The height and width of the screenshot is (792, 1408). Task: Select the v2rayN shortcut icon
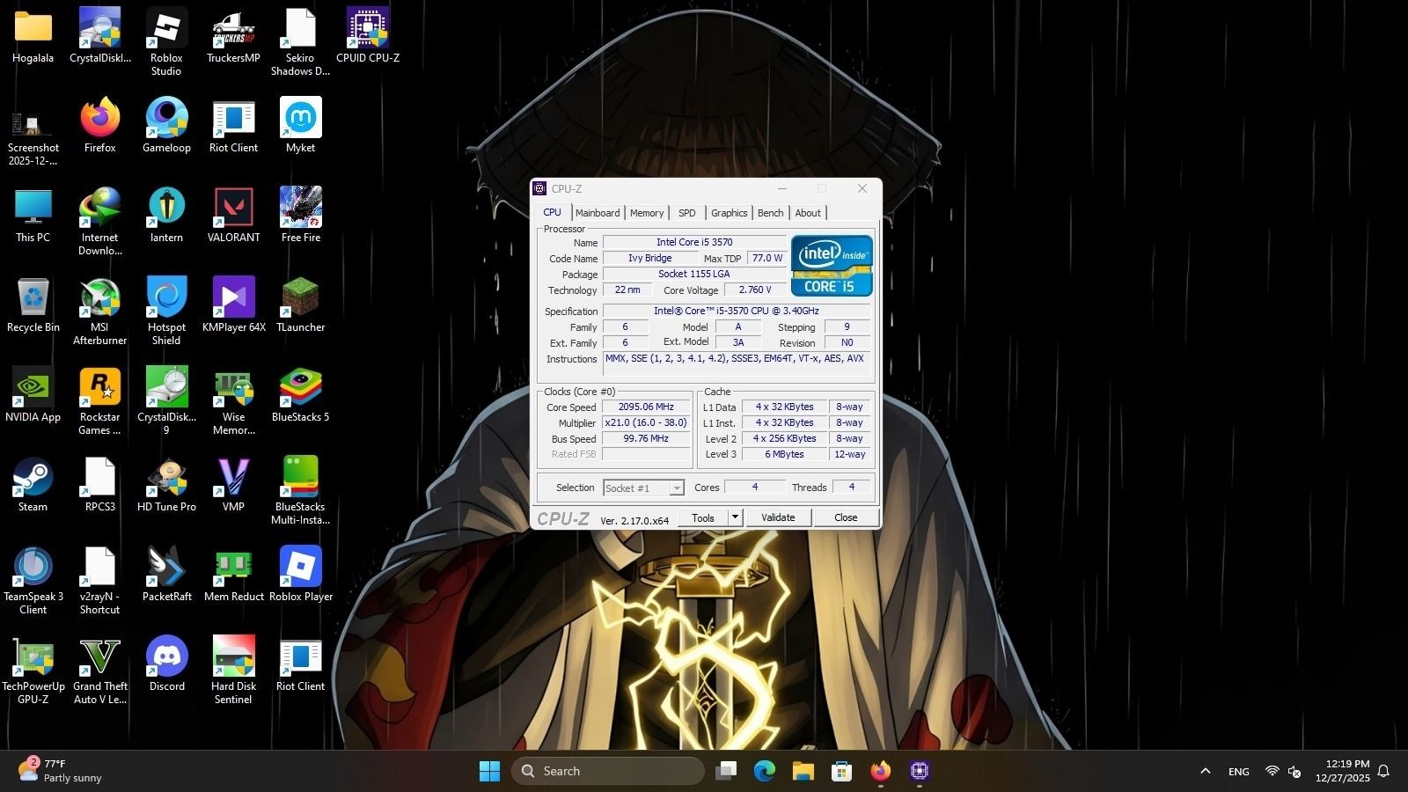99,580
